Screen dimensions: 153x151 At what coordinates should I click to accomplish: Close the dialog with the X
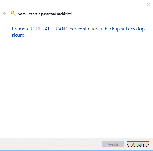tap(148, 5)
